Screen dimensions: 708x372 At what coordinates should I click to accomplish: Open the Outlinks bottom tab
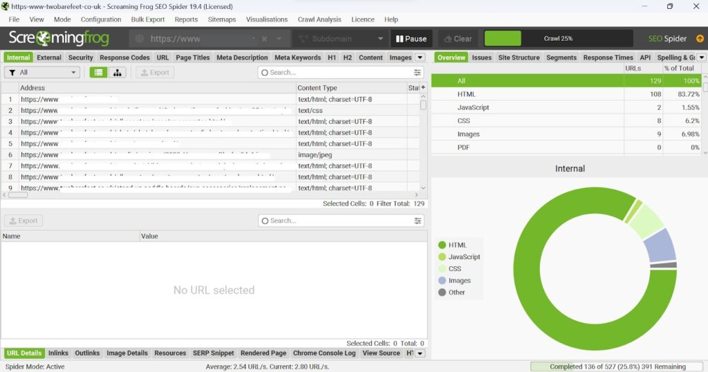87,353
